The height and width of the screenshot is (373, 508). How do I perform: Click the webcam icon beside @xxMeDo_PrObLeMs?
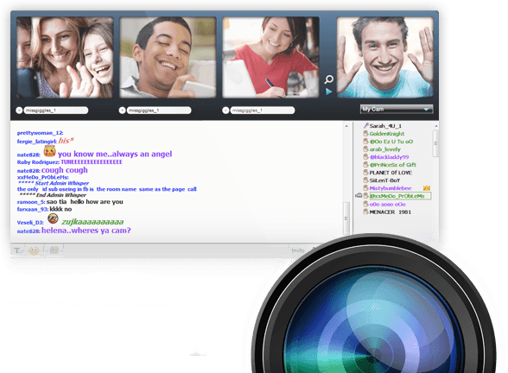coord(359,195)
